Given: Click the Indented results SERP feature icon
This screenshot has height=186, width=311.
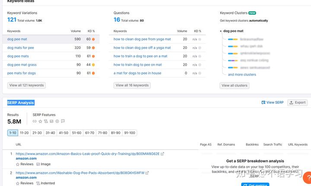Looking at the screenshot, I should pos(46,121).
